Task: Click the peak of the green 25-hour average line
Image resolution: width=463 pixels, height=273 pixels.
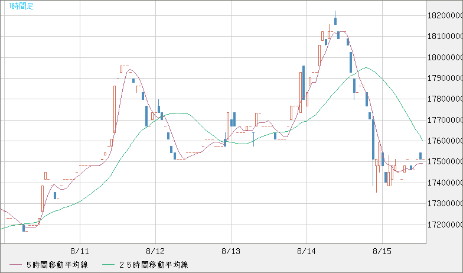Action: pos(366,67)
